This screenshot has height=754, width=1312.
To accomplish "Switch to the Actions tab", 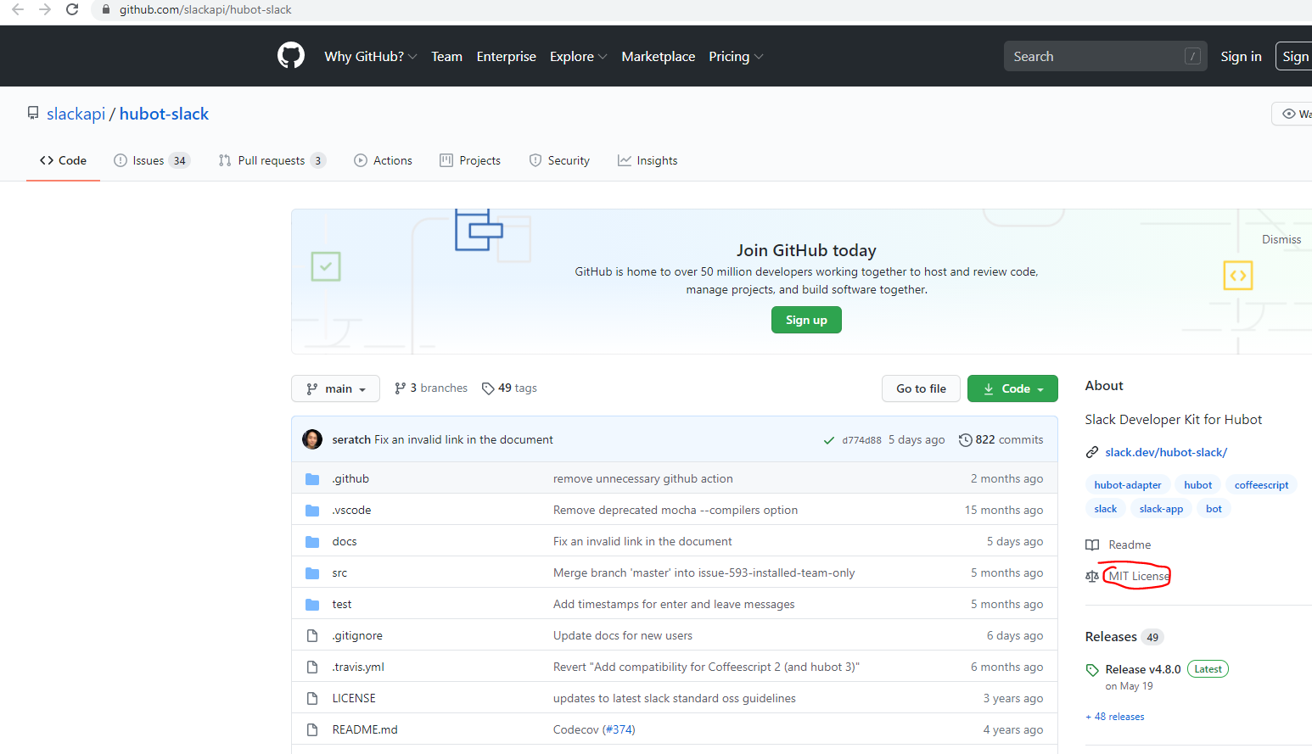I will point(383,160).
